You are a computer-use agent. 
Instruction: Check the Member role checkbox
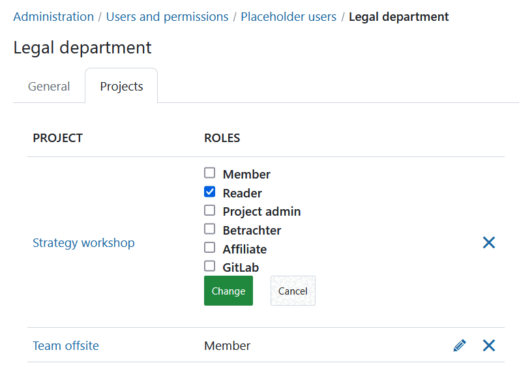coord(209,173)
